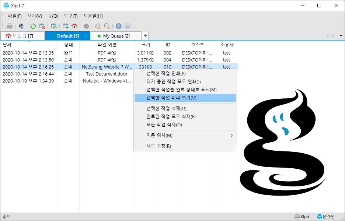Choose 선택한 작업을 완료 상태로 표시(M)
The height and width of the screenshot is (221, 345).
pos(185,90)
